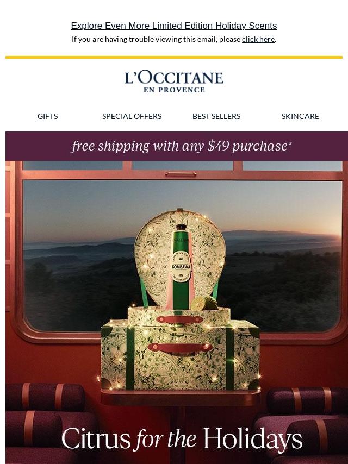Viewport: 348px width, 464px height.
Task: Open the SKINCARE navigation item
Action: coord(300,116)
